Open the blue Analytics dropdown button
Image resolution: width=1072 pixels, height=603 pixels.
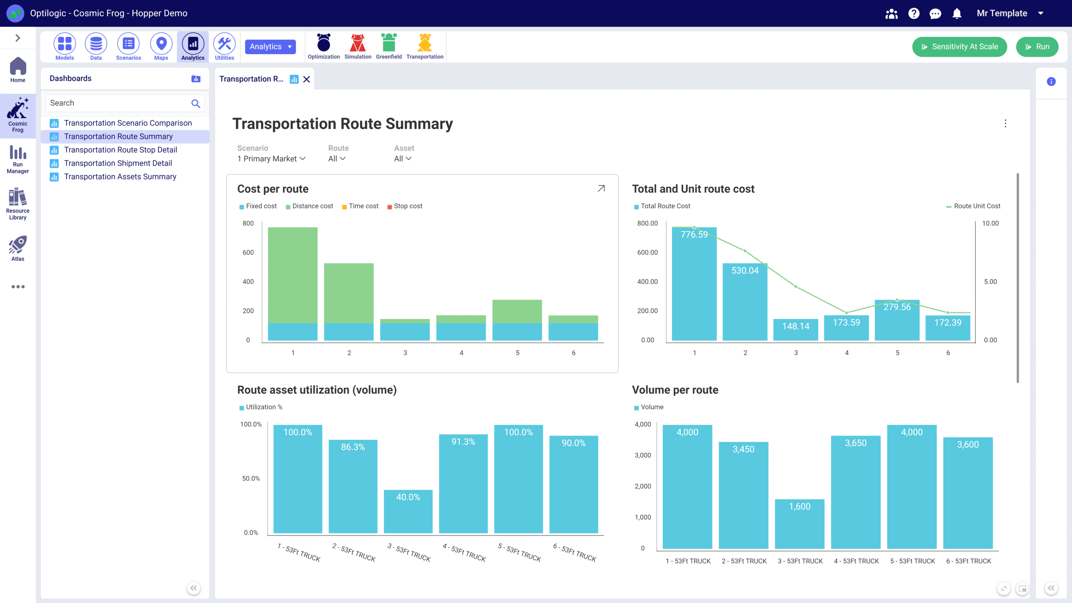[270, 46]
